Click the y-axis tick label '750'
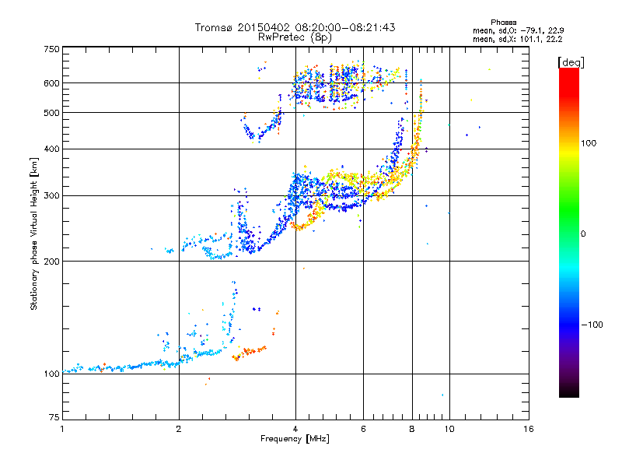Screen dimensions: 622x467 tap(51, 49)
